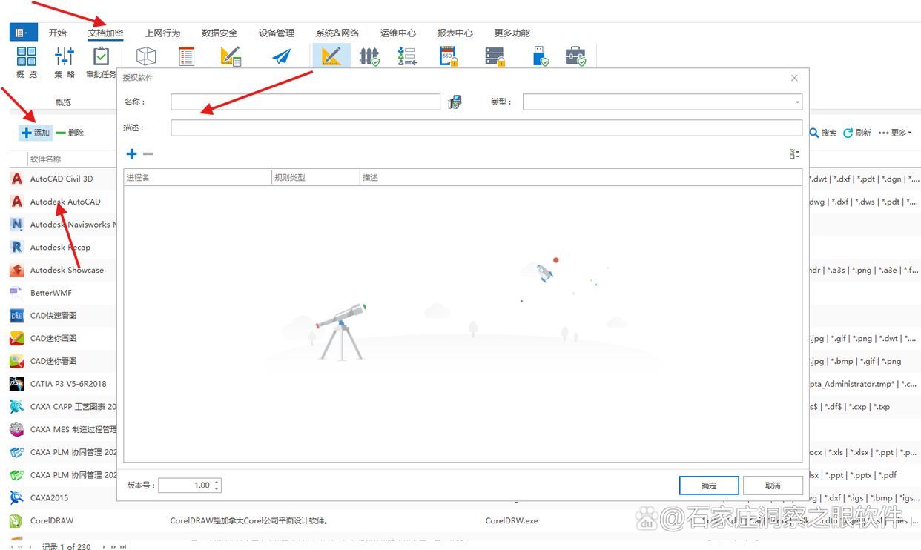Switch to the 上网行为 tab
This screenshot has width=921, height=550.
pos(162,33)
